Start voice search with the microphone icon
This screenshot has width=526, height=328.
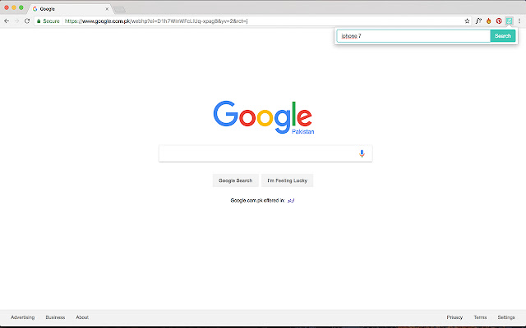(362, 153)
